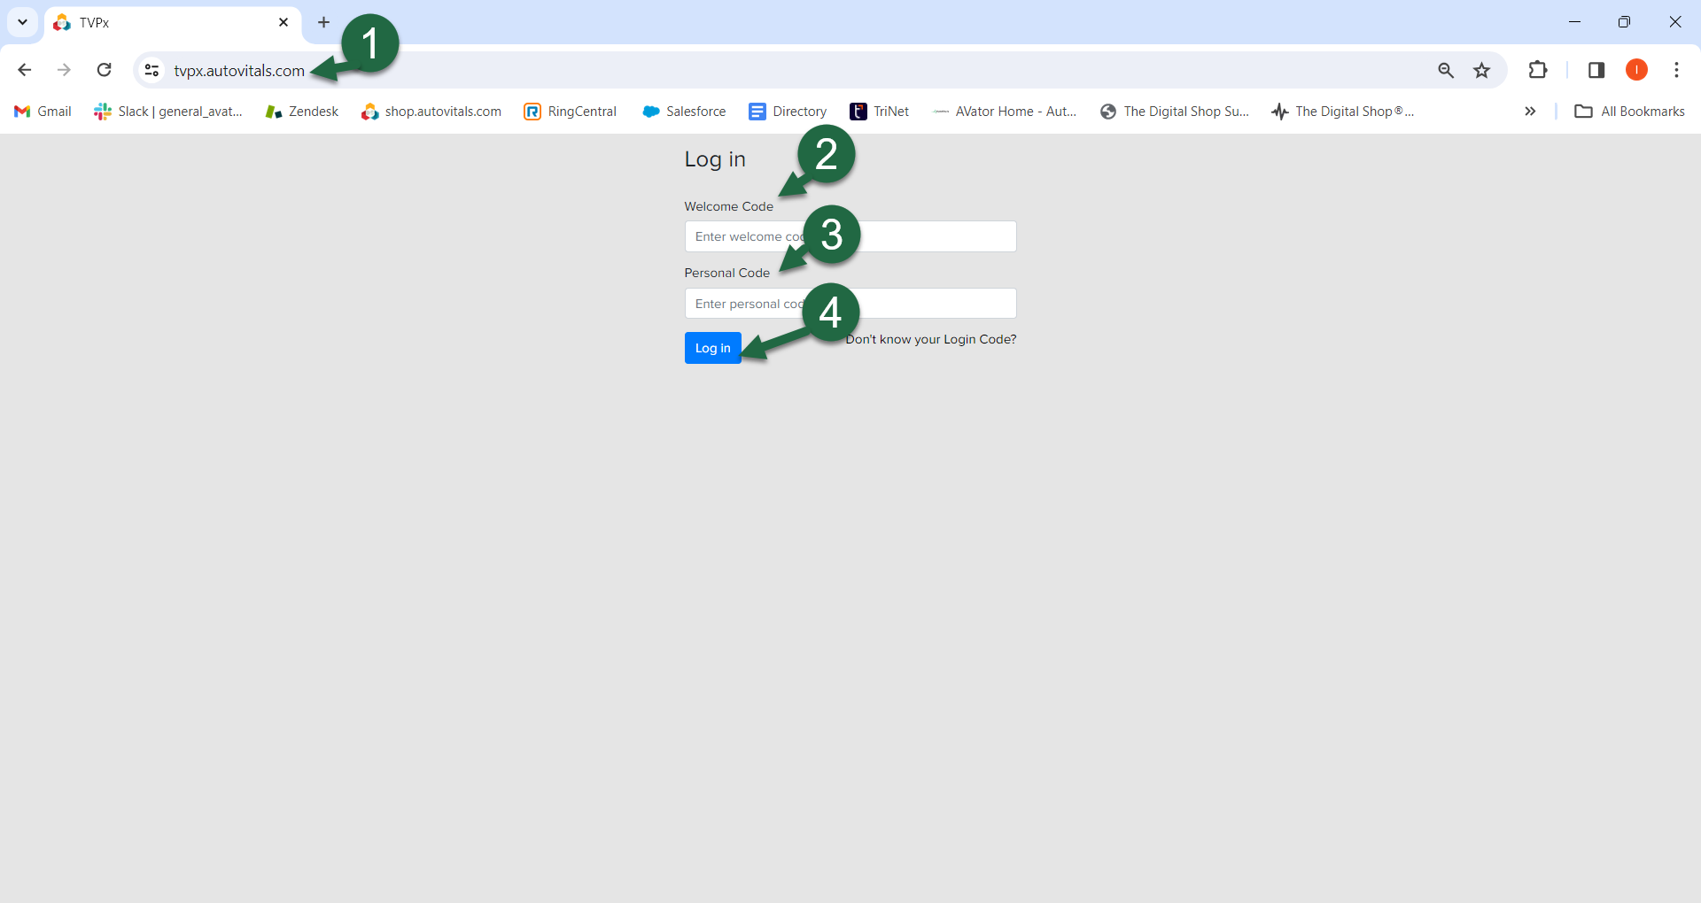Show hidden bookmarks with double chevron

(1530, 112)
